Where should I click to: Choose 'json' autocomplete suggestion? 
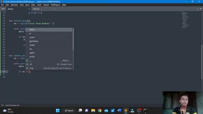click(49, 37)
